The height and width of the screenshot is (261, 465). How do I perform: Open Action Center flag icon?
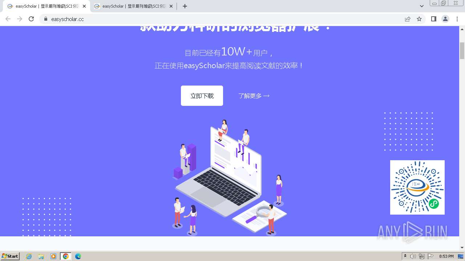pos(430,256)
